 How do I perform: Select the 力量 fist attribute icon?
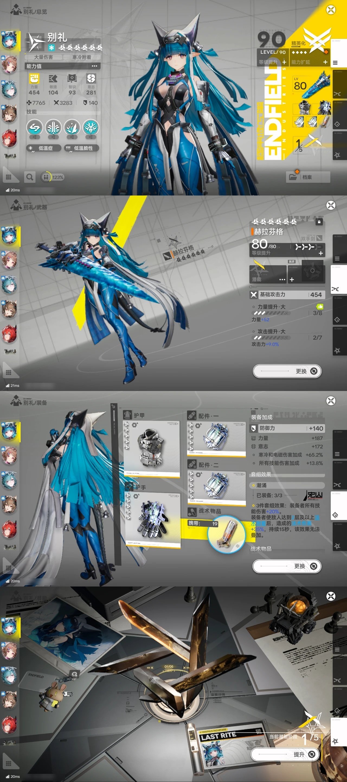(34, 79)
